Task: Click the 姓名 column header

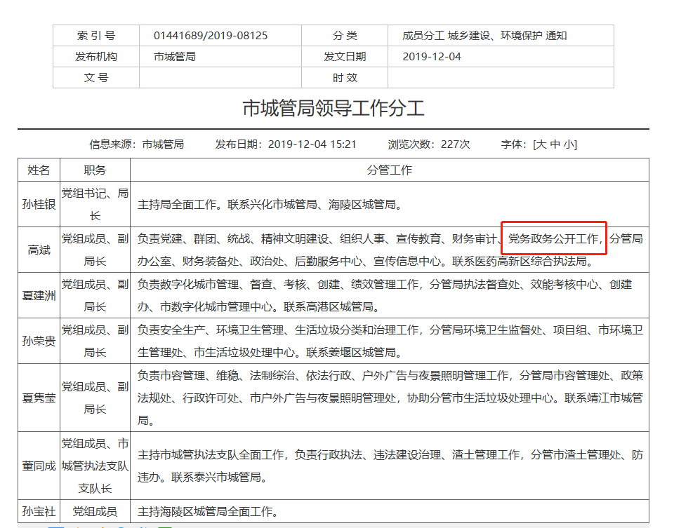Action: coord(39,170)
